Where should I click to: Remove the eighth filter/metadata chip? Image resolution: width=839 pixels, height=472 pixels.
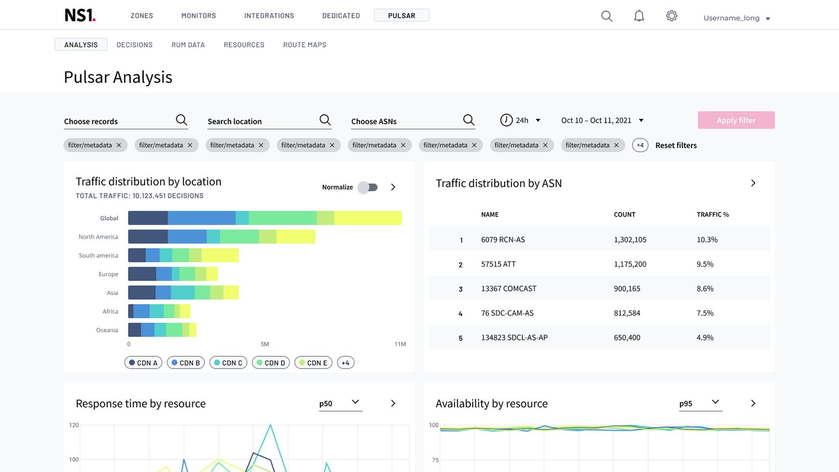tap(617, 145)
